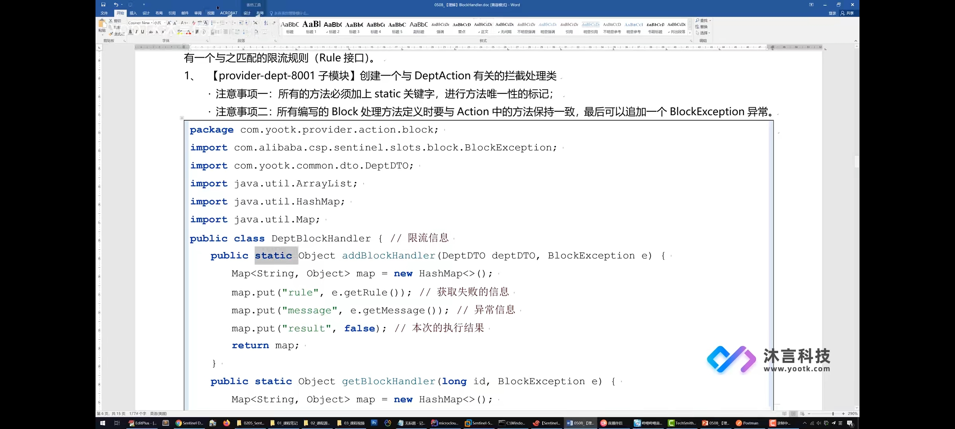Open the Undo history dropdown arrow
The image size is (955, 429).
coord(121,5)
